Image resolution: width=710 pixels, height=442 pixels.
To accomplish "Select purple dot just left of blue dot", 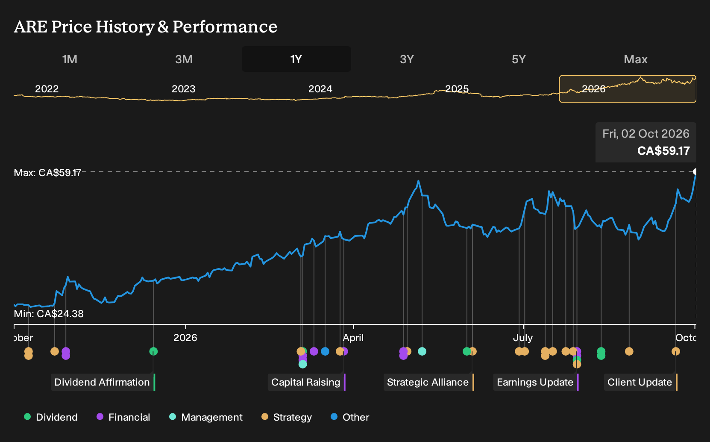I will pyautogui.click(x=314, y=351).
